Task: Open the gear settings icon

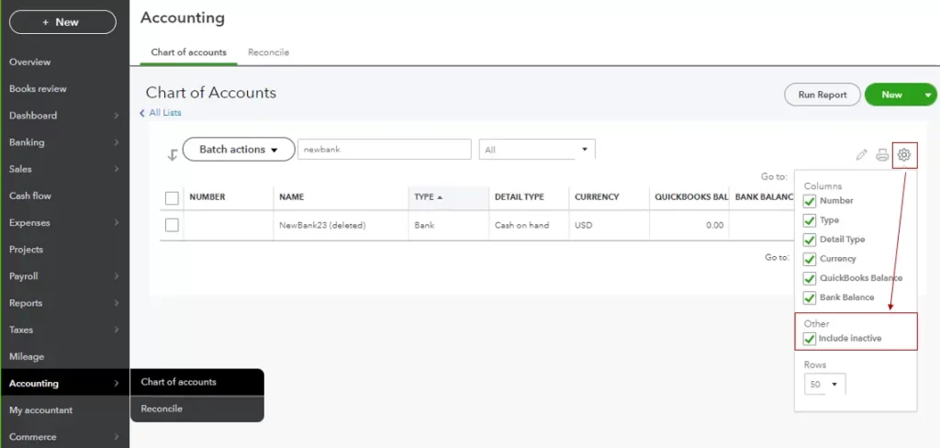Action: 904,155
